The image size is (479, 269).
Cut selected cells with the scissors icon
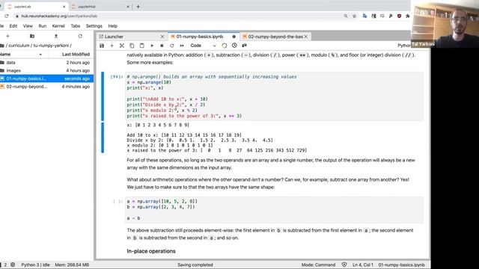(x=121, y=46)
